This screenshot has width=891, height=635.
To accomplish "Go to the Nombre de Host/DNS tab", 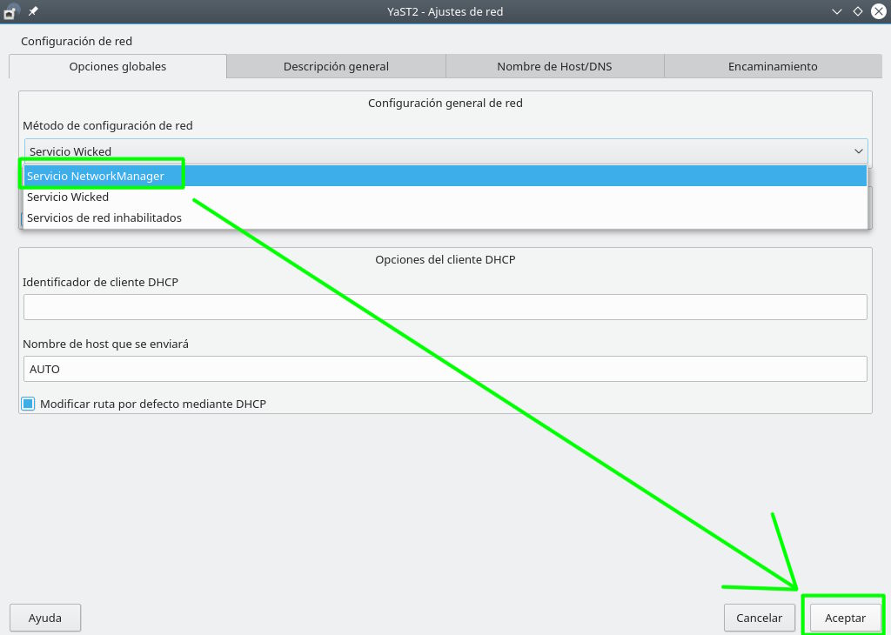I will tap(554, 66).
